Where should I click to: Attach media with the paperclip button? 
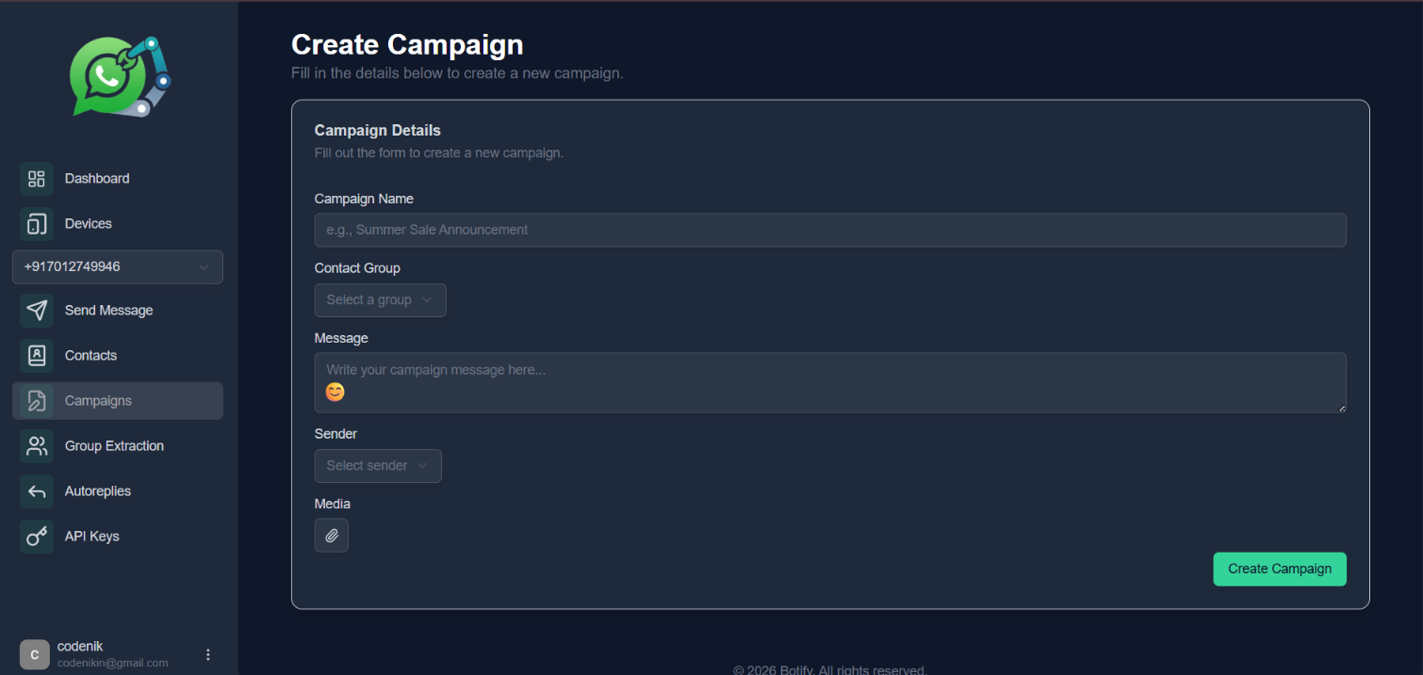click(x=332, y=536)
